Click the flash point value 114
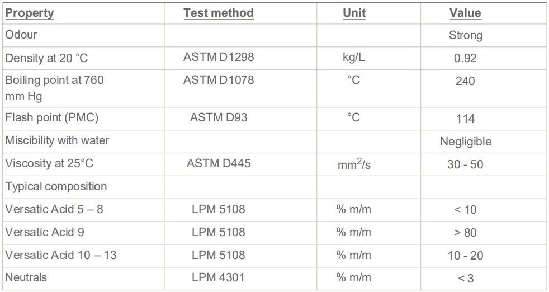The width and height of the screenshot is (549, 292). pos(465,119)
